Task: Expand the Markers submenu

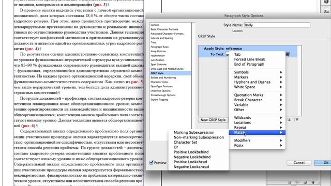Action: (x=257, y=77)
